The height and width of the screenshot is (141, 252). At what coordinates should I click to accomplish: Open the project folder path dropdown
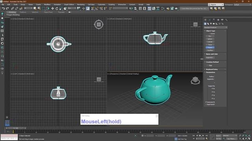coord(194,9)
